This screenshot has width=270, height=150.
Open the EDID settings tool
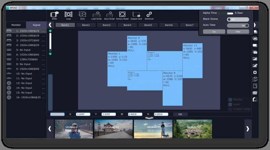pyautogui.click(x=54, y=15)
